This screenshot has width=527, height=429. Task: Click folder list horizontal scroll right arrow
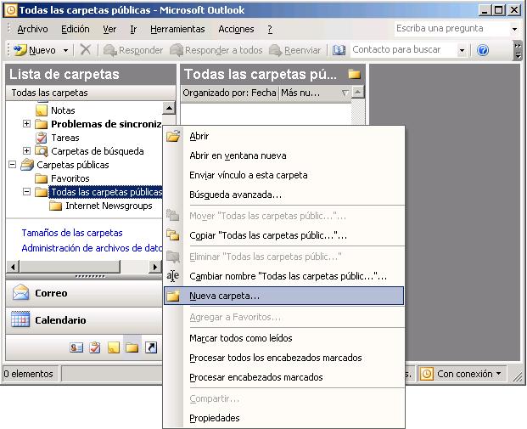coord(155,267)
